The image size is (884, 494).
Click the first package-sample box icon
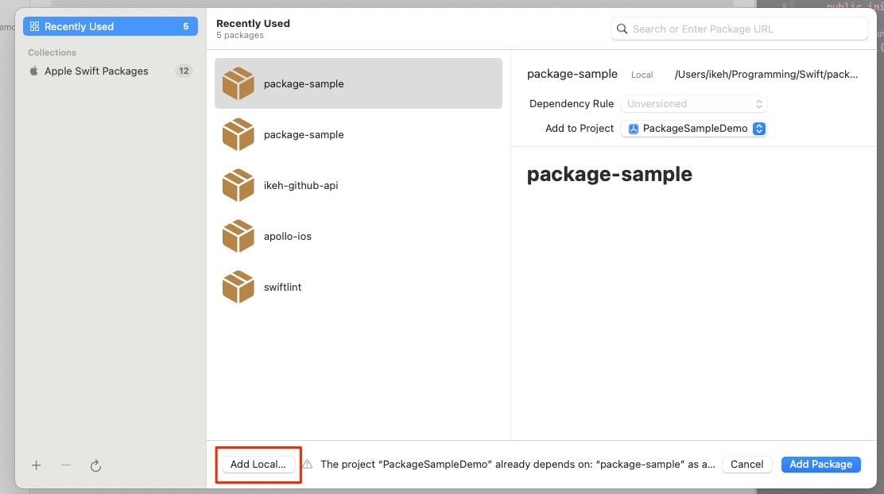(238, 83)
